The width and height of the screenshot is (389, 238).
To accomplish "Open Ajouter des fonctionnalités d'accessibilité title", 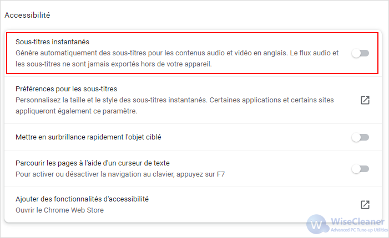I will tap(82, 199).
